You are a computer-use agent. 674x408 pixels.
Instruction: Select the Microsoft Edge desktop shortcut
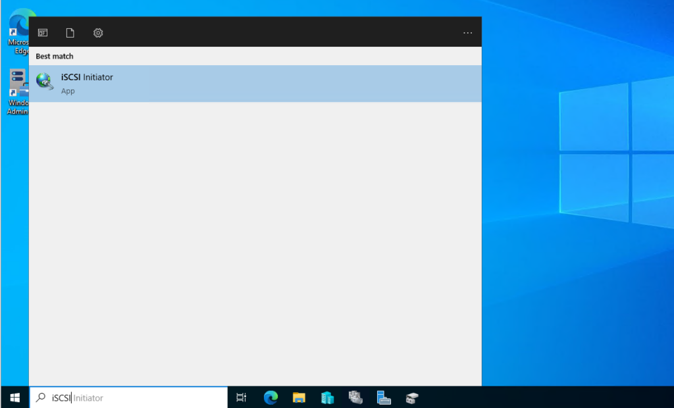pos(18,32)
